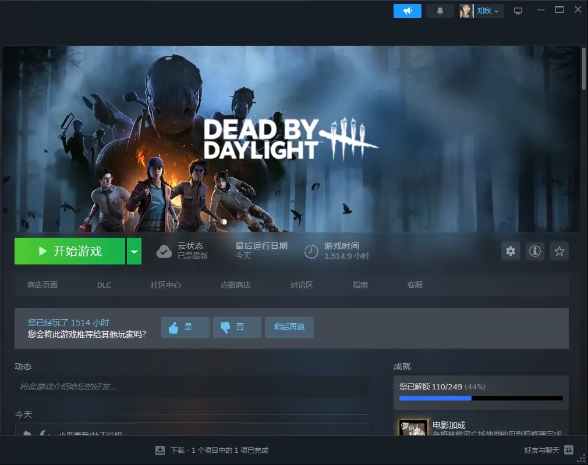Click the vertical scrollbar
Viewport: 588px width, 465px height.
click(584, 69)
